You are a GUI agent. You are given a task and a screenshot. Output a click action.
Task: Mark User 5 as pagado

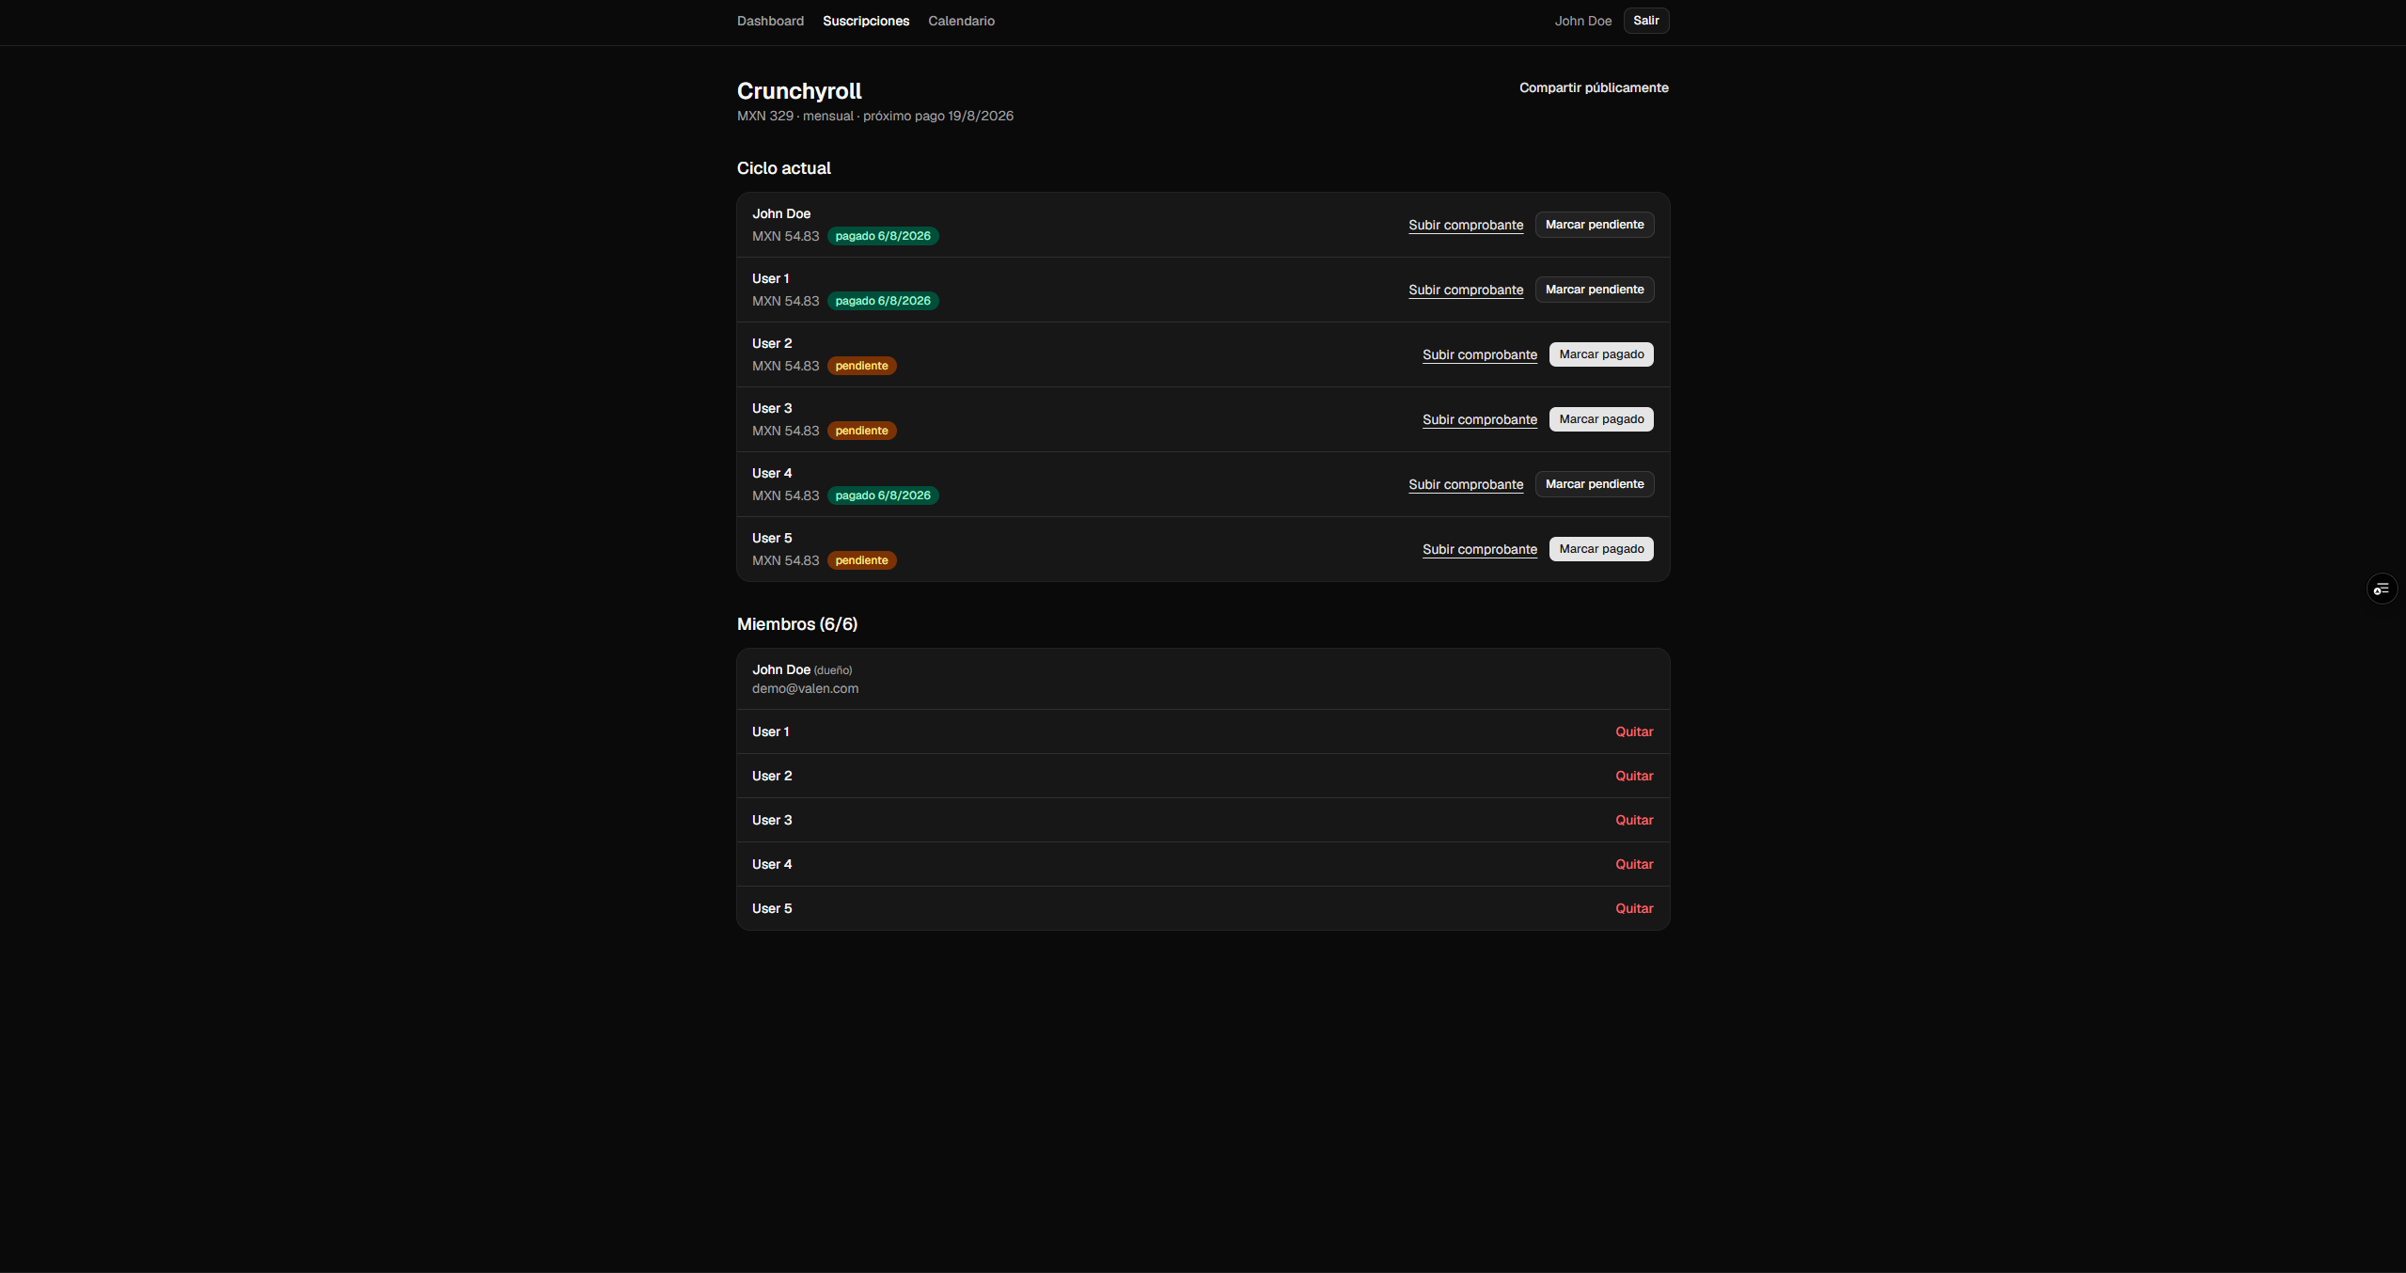point(1601,549)
